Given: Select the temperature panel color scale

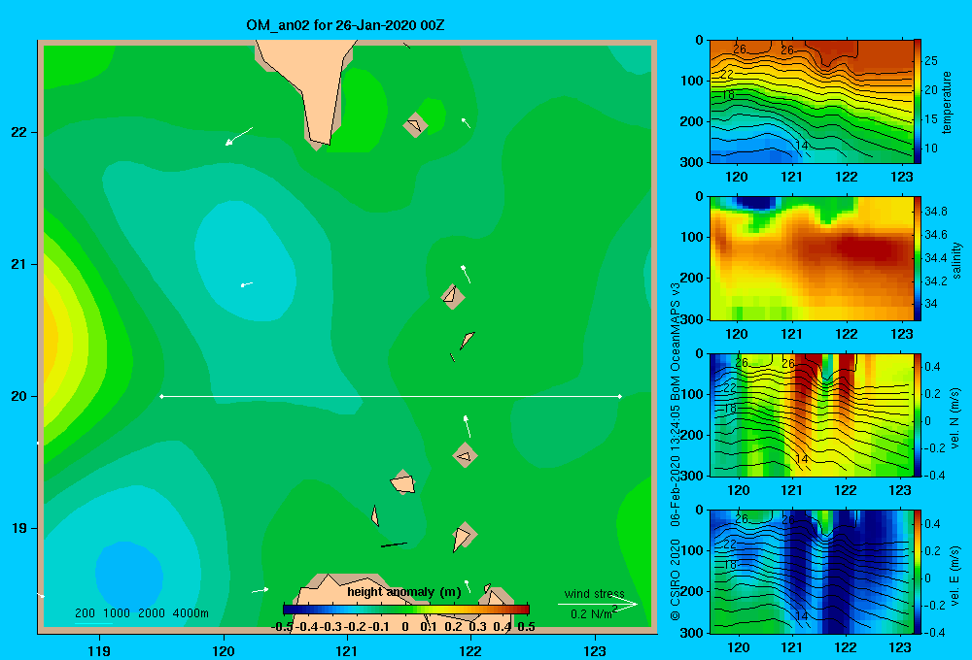Looking at the screenshot, I should click(918, 101).
